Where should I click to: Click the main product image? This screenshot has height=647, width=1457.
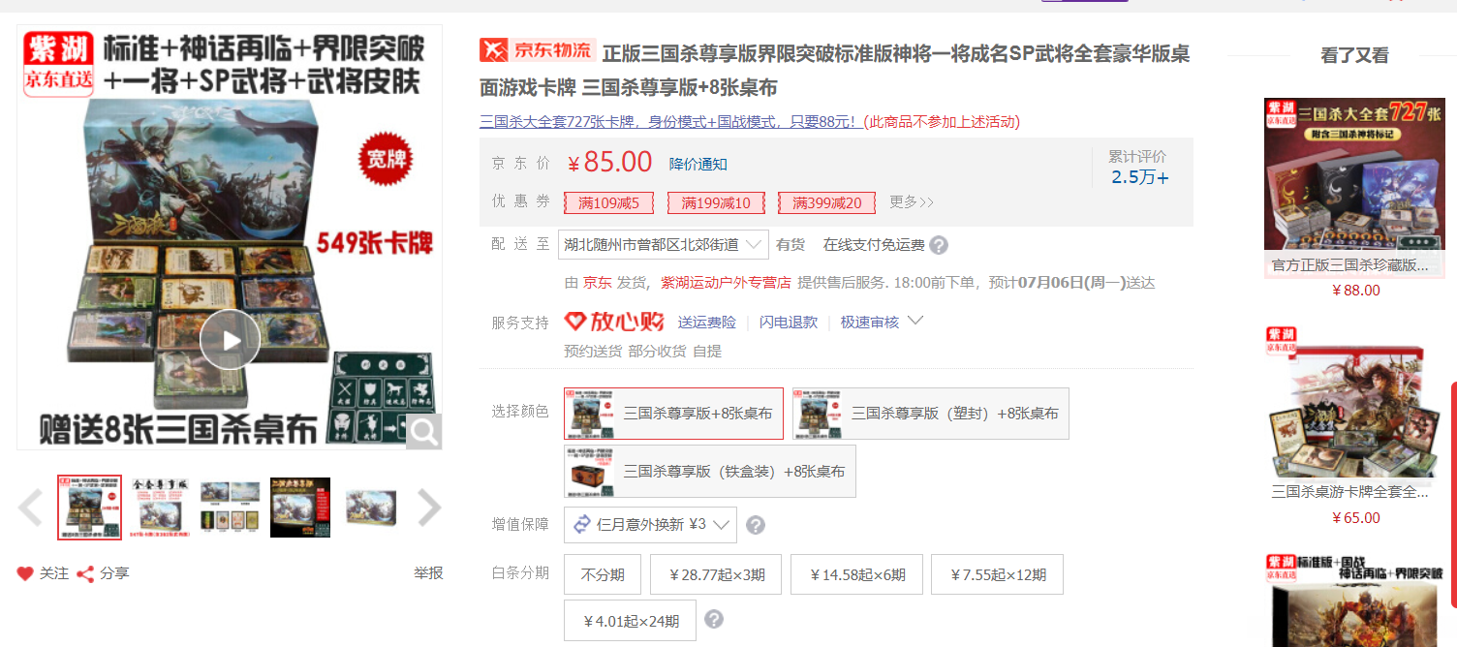point(230,237)
